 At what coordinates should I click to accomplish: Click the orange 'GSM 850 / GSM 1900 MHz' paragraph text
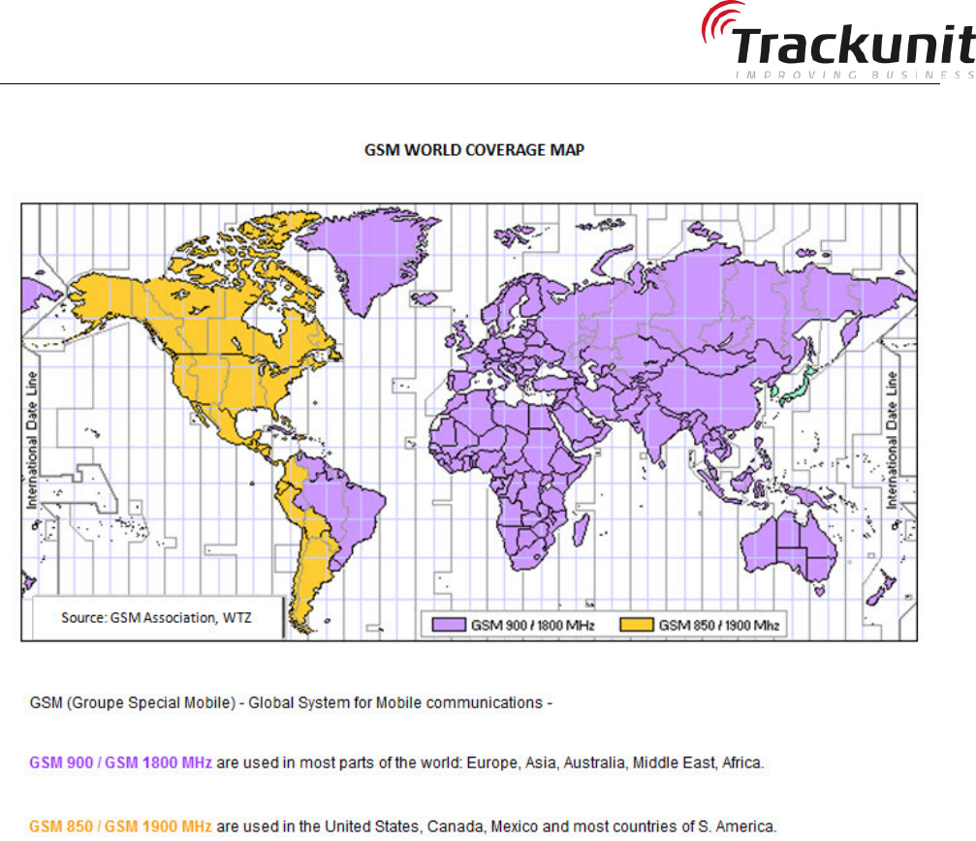coord(121,826)
